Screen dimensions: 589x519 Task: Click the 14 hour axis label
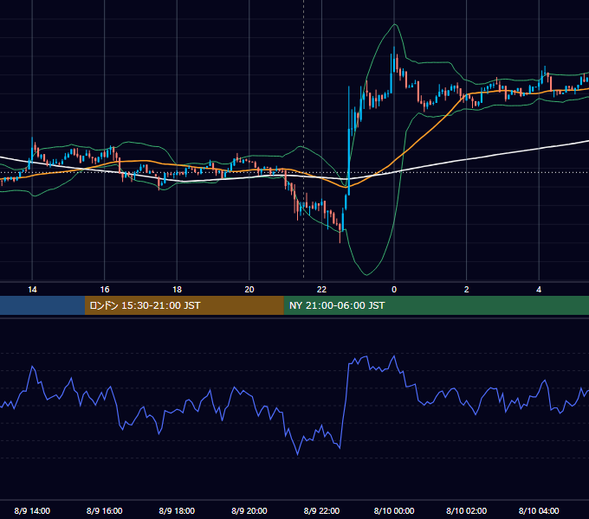[x=32, y=290]
